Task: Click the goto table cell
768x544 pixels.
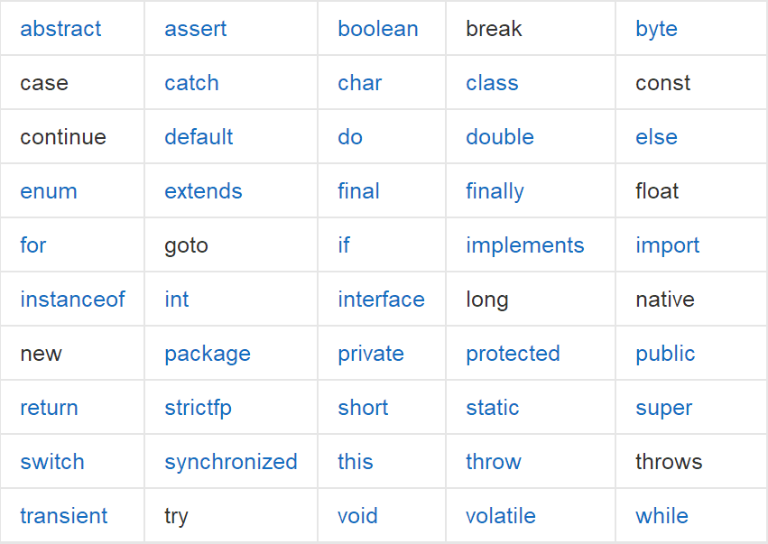Action: (231, 244)
